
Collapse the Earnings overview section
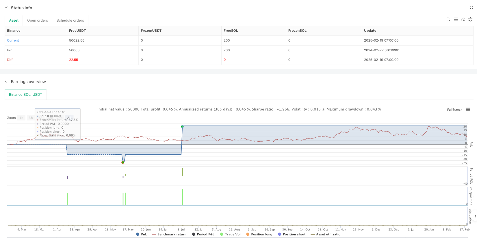click(x=6, y=82)
